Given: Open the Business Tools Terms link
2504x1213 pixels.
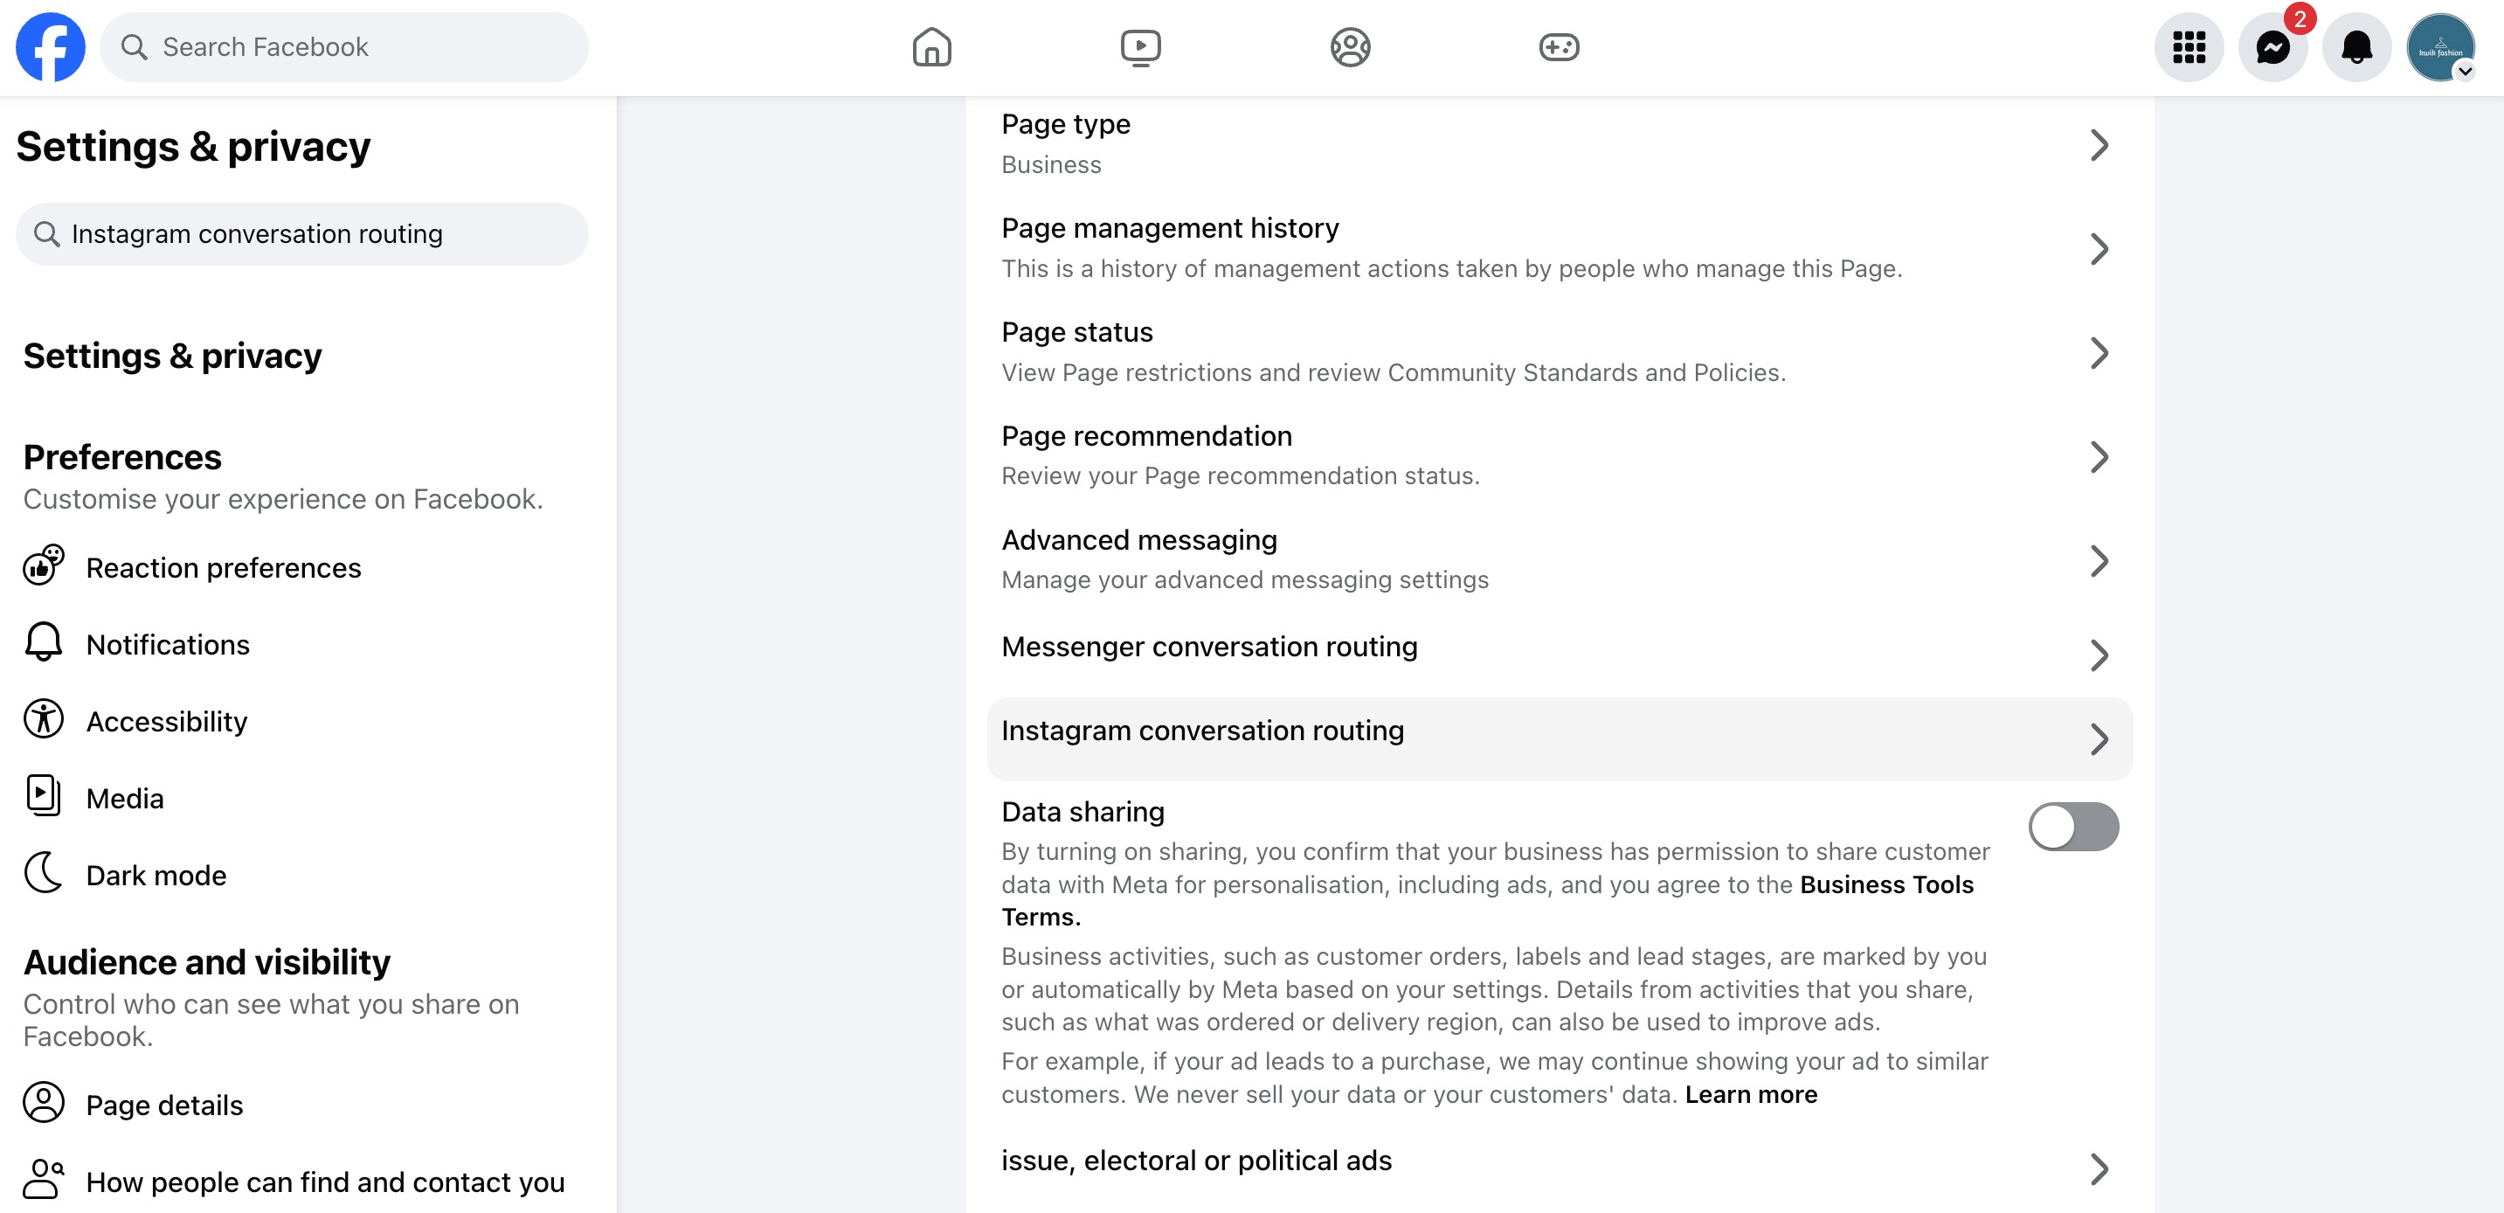Looking at the screenshot, I should (x=1488, y=900).
